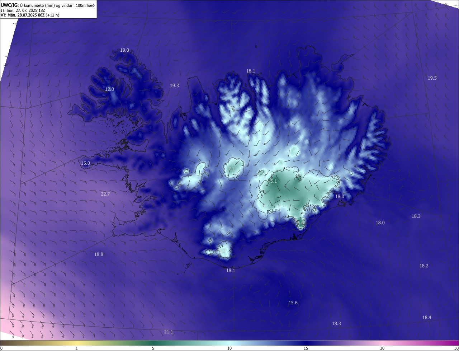Pick the green segment of the color scale
Image resolution: width=459 pixels, height=351 pixels.
pyautogui.click(x=153, y=343)
